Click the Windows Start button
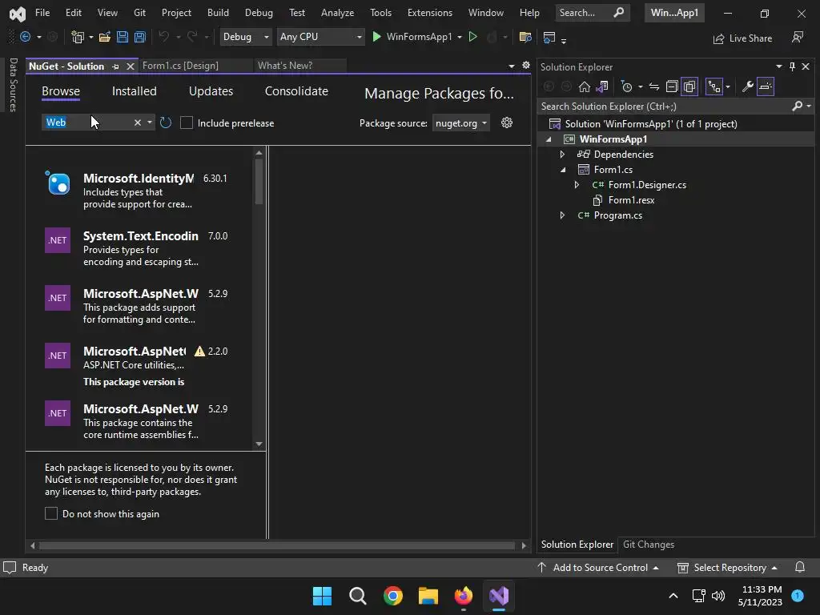 [x=322, y=596]
